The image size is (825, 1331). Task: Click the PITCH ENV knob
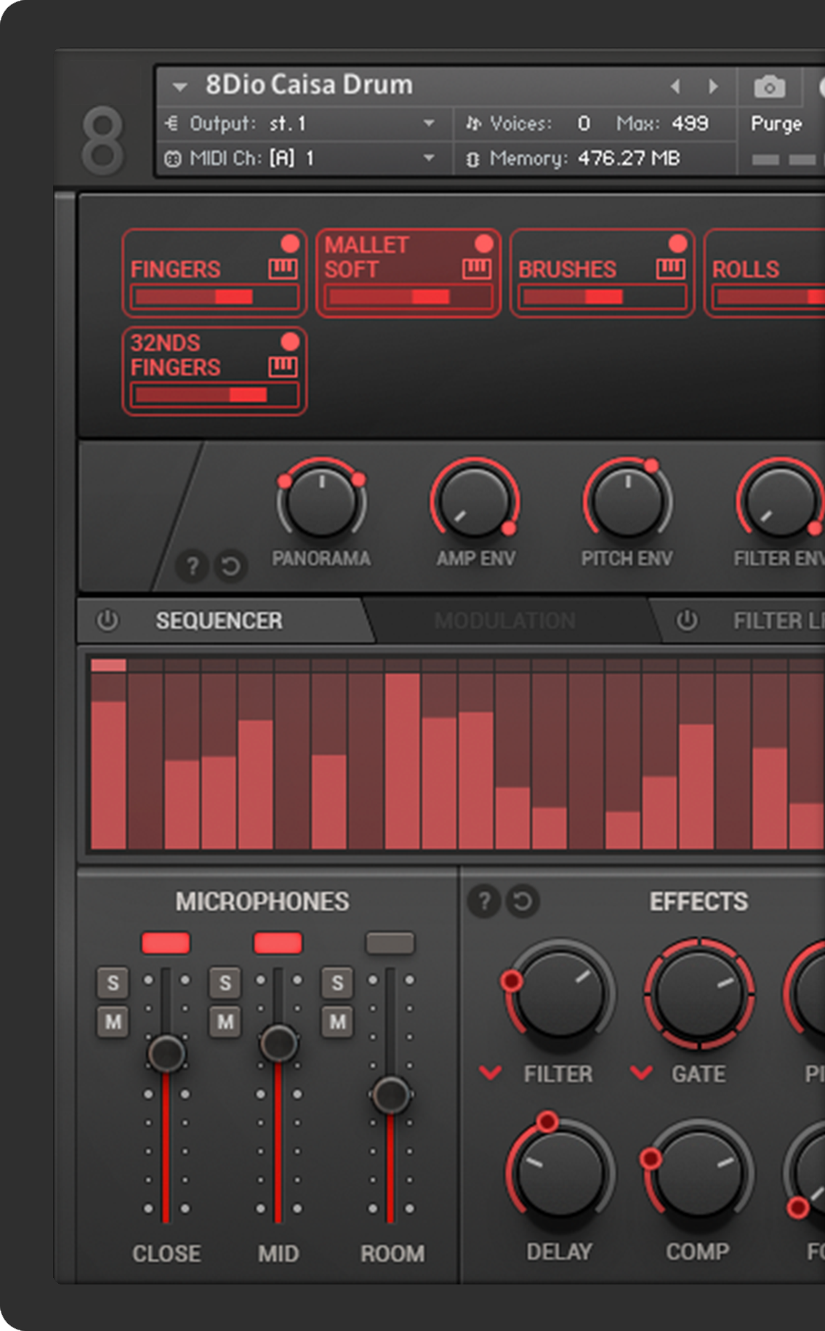628,501
